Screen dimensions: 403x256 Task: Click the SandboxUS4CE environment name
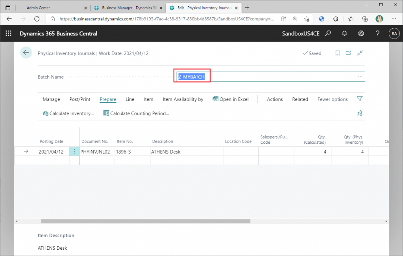click(x=301, y=34)
